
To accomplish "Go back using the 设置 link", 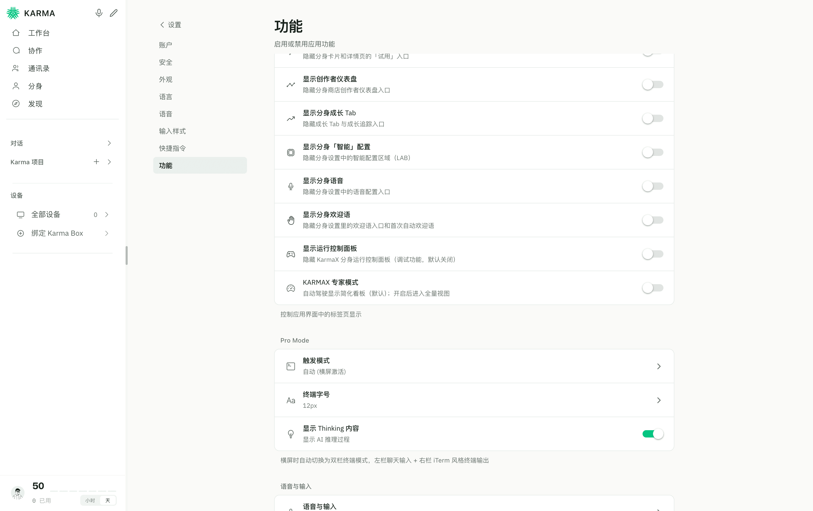I will point(170,25).
